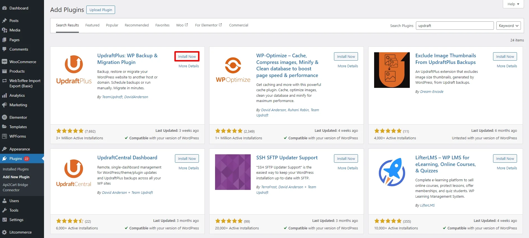
Task: Install the UpdraftPlus plugin now
Action: 187,56
